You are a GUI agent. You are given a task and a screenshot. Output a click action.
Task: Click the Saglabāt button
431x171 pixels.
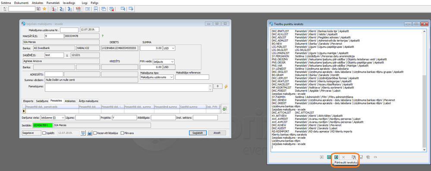point(198,133)
